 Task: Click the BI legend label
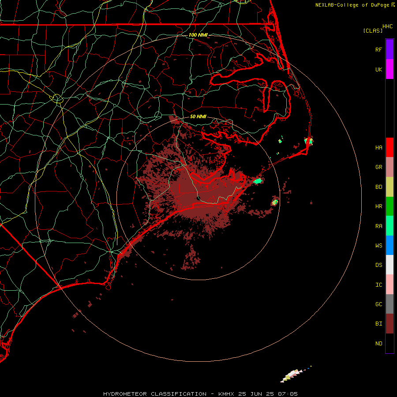(x=378, y=324)
